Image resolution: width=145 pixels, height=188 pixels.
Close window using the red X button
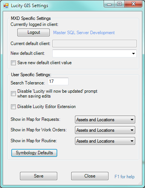point(133,4)
